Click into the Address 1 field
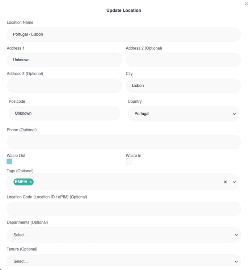This screenshot has height=270, width=249. [x=64, y=60]
